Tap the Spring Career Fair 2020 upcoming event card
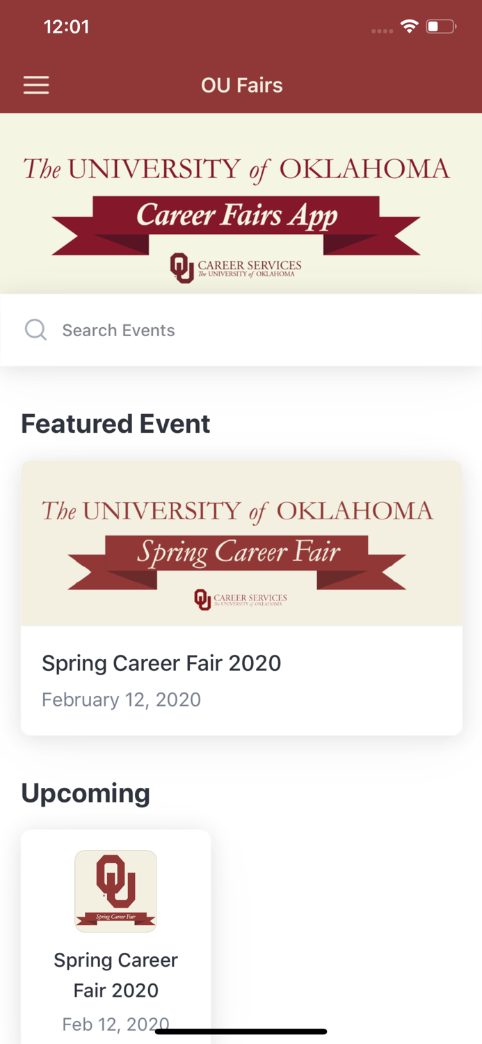482x1044 pixels. (115, 936)
